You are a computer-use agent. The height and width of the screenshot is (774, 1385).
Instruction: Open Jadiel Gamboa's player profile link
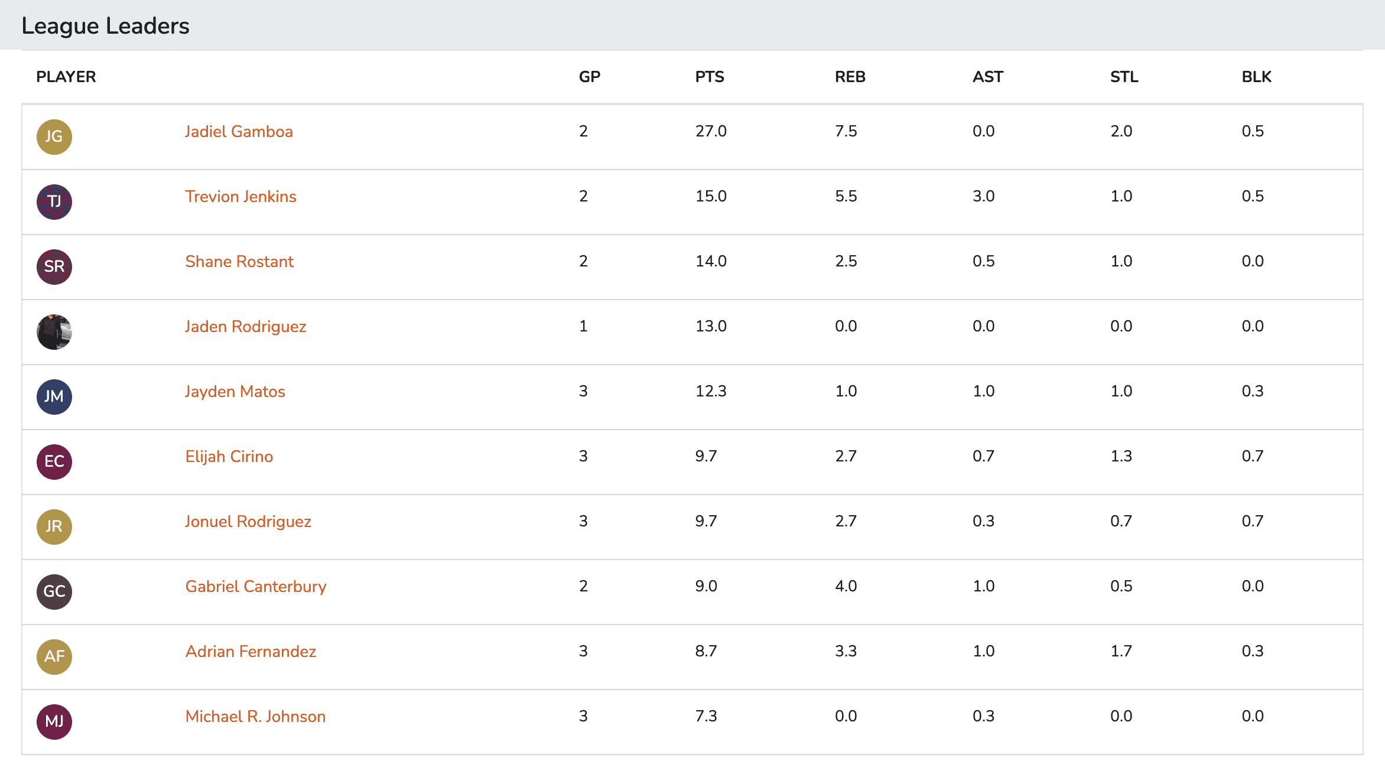239,131
